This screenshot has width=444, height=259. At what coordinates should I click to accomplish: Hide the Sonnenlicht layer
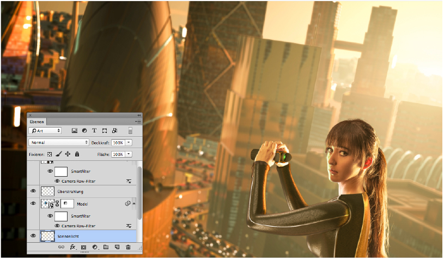33,236
